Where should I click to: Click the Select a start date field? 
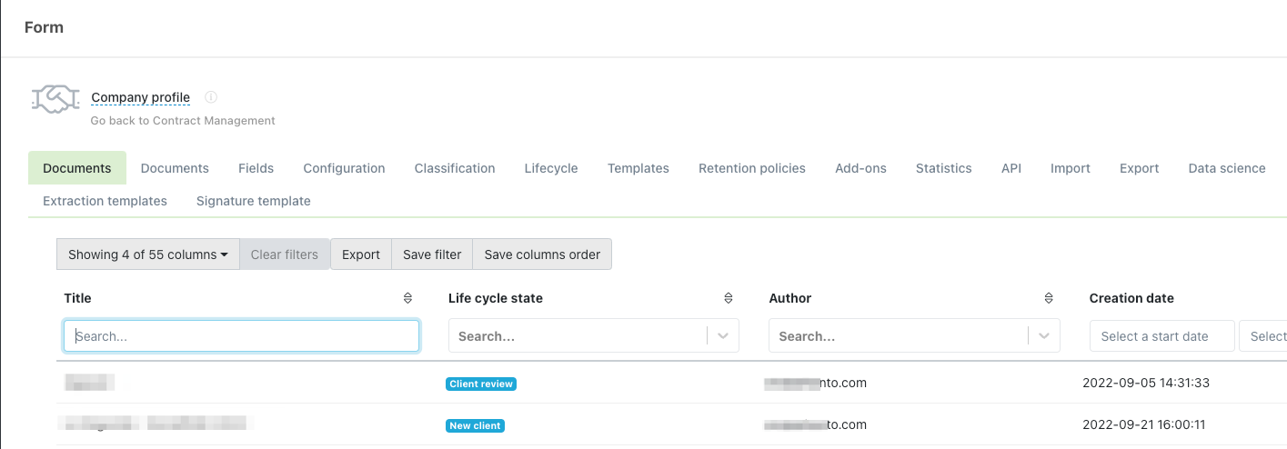tap(1161, 336)
